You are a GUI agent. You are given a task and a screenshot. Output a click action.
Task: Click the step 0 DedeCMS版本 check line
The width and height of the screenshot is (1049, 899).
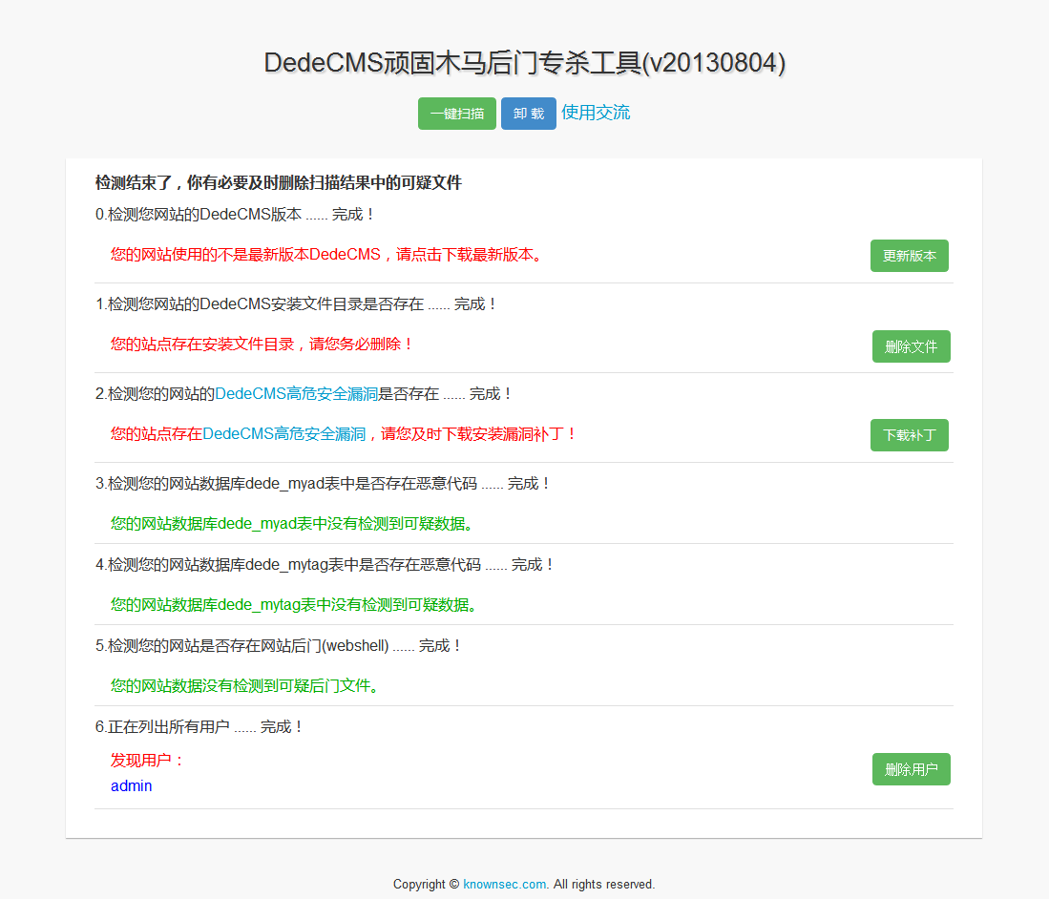pyautogui.click(x=234, y=215)
